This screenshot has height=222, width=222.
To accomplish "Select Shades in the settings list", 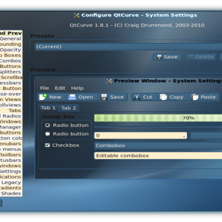I will (x=11, y=193).
